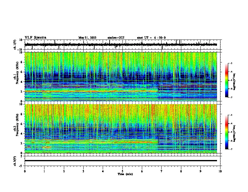The height and width of the screenshot is (192, 248).
Task: Click the "ch.1(V)" waveform axis label
Action: pyautogui.click(x=15, y=45)
